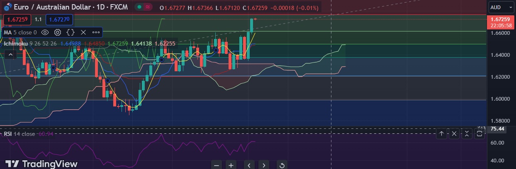Click the RSI legend value 60.94

pos(46,134)
